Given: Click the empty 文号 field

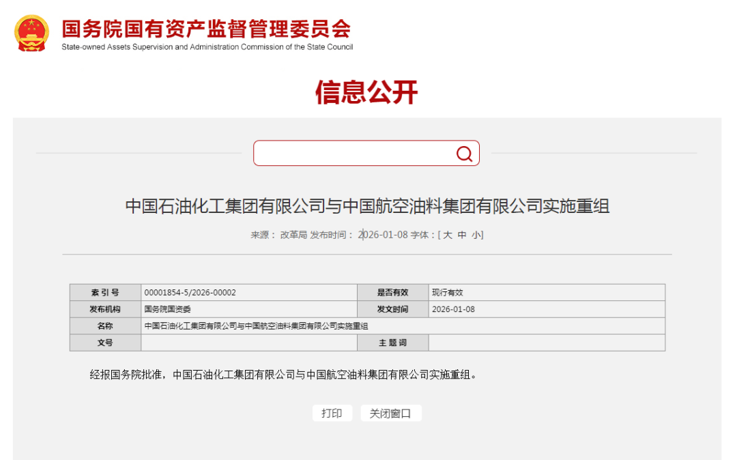Looking at the screenshot, I should pyautogui.click(x=249, y=343).
